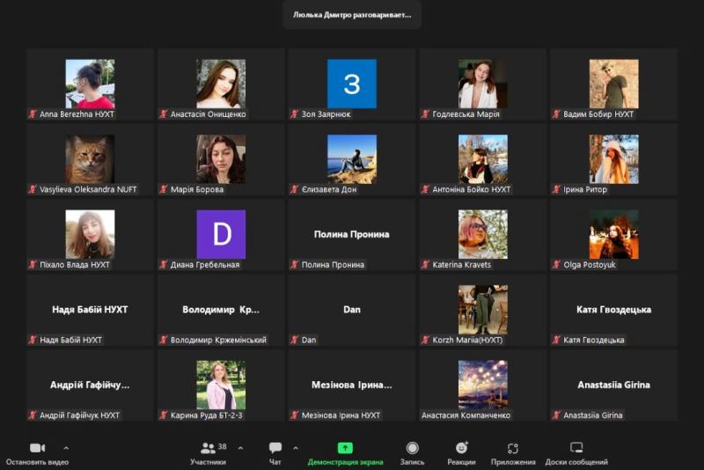Screen dimensions: 704x470
Task: Open the Приложения apps panel
Action: coord(513,448)
